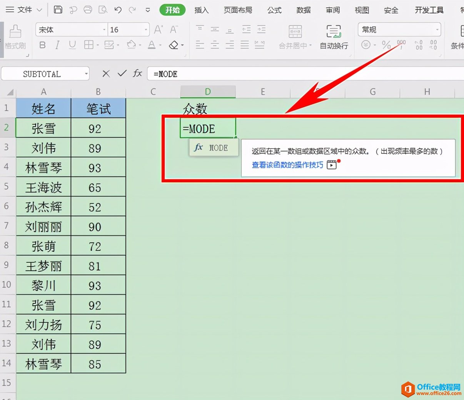Image resolution: width=464 pixels, height=400 pixels.
Task: Switch to the 数据 ribbon tab
Action: tap(304, 10)
